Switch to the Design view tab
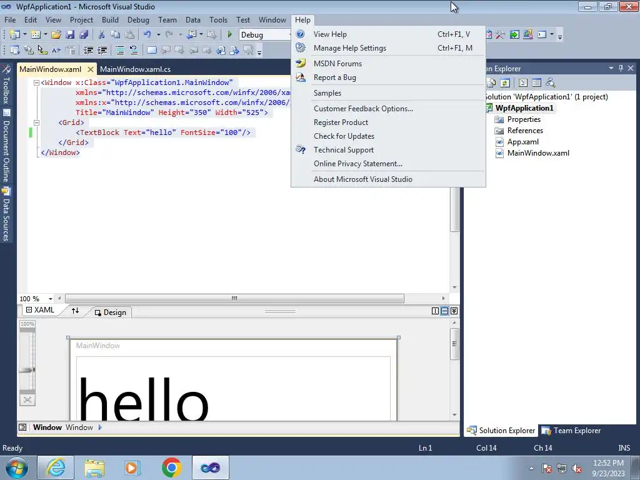Viewport: 640px width, 480px height. click(x=110, y=312)
